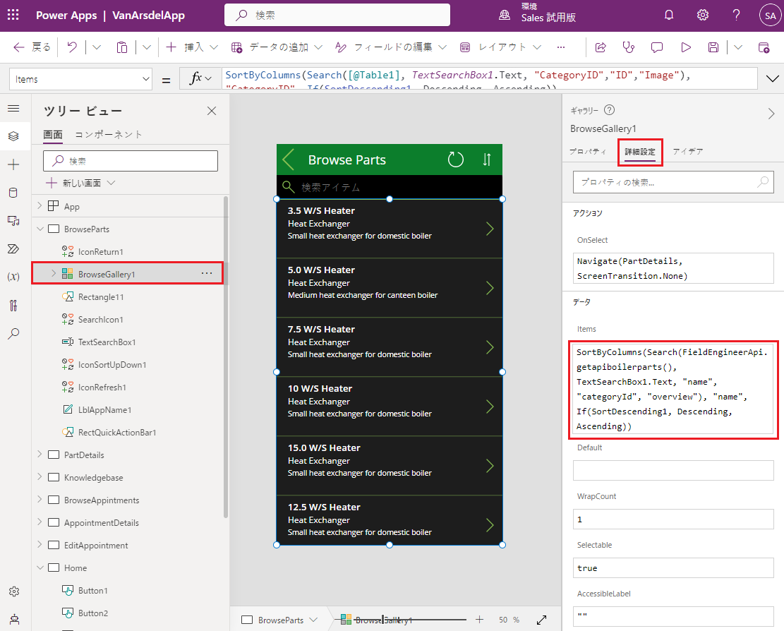Image resolution: width=784 pixels, height=631 pixels.
Task: Open Power Automate icon in left rail
Action: [x=13, y=248]
